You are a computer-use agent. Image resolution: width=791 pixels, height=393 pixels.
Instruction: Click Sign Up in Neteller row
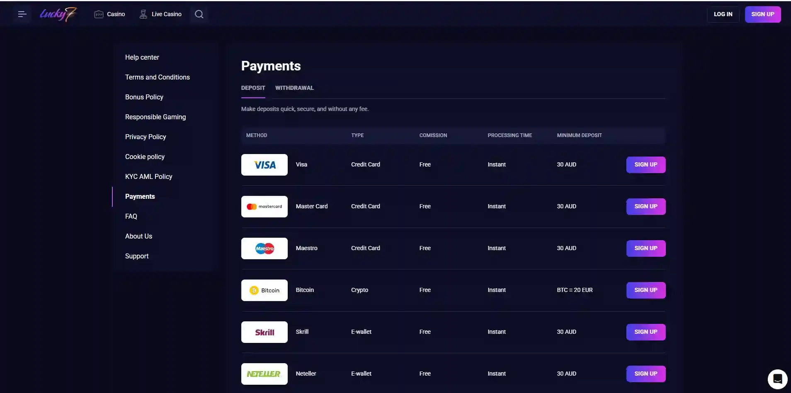click(646, 374)
